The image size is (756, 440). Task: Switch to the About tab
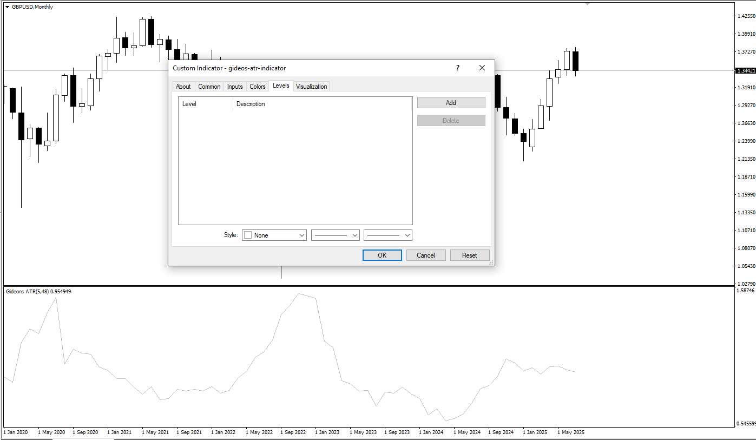point(183,87)
